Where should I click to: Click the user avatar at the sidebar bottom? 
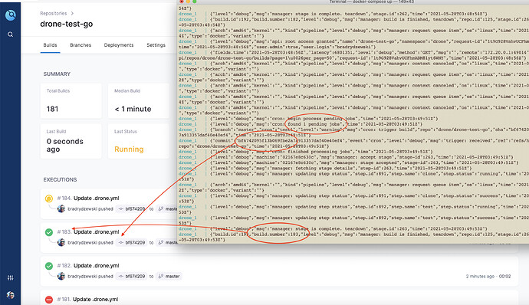pos(11,295)
